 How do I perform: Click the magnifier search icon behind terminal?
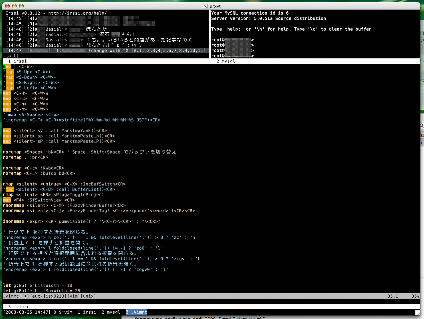pos(422,126)
